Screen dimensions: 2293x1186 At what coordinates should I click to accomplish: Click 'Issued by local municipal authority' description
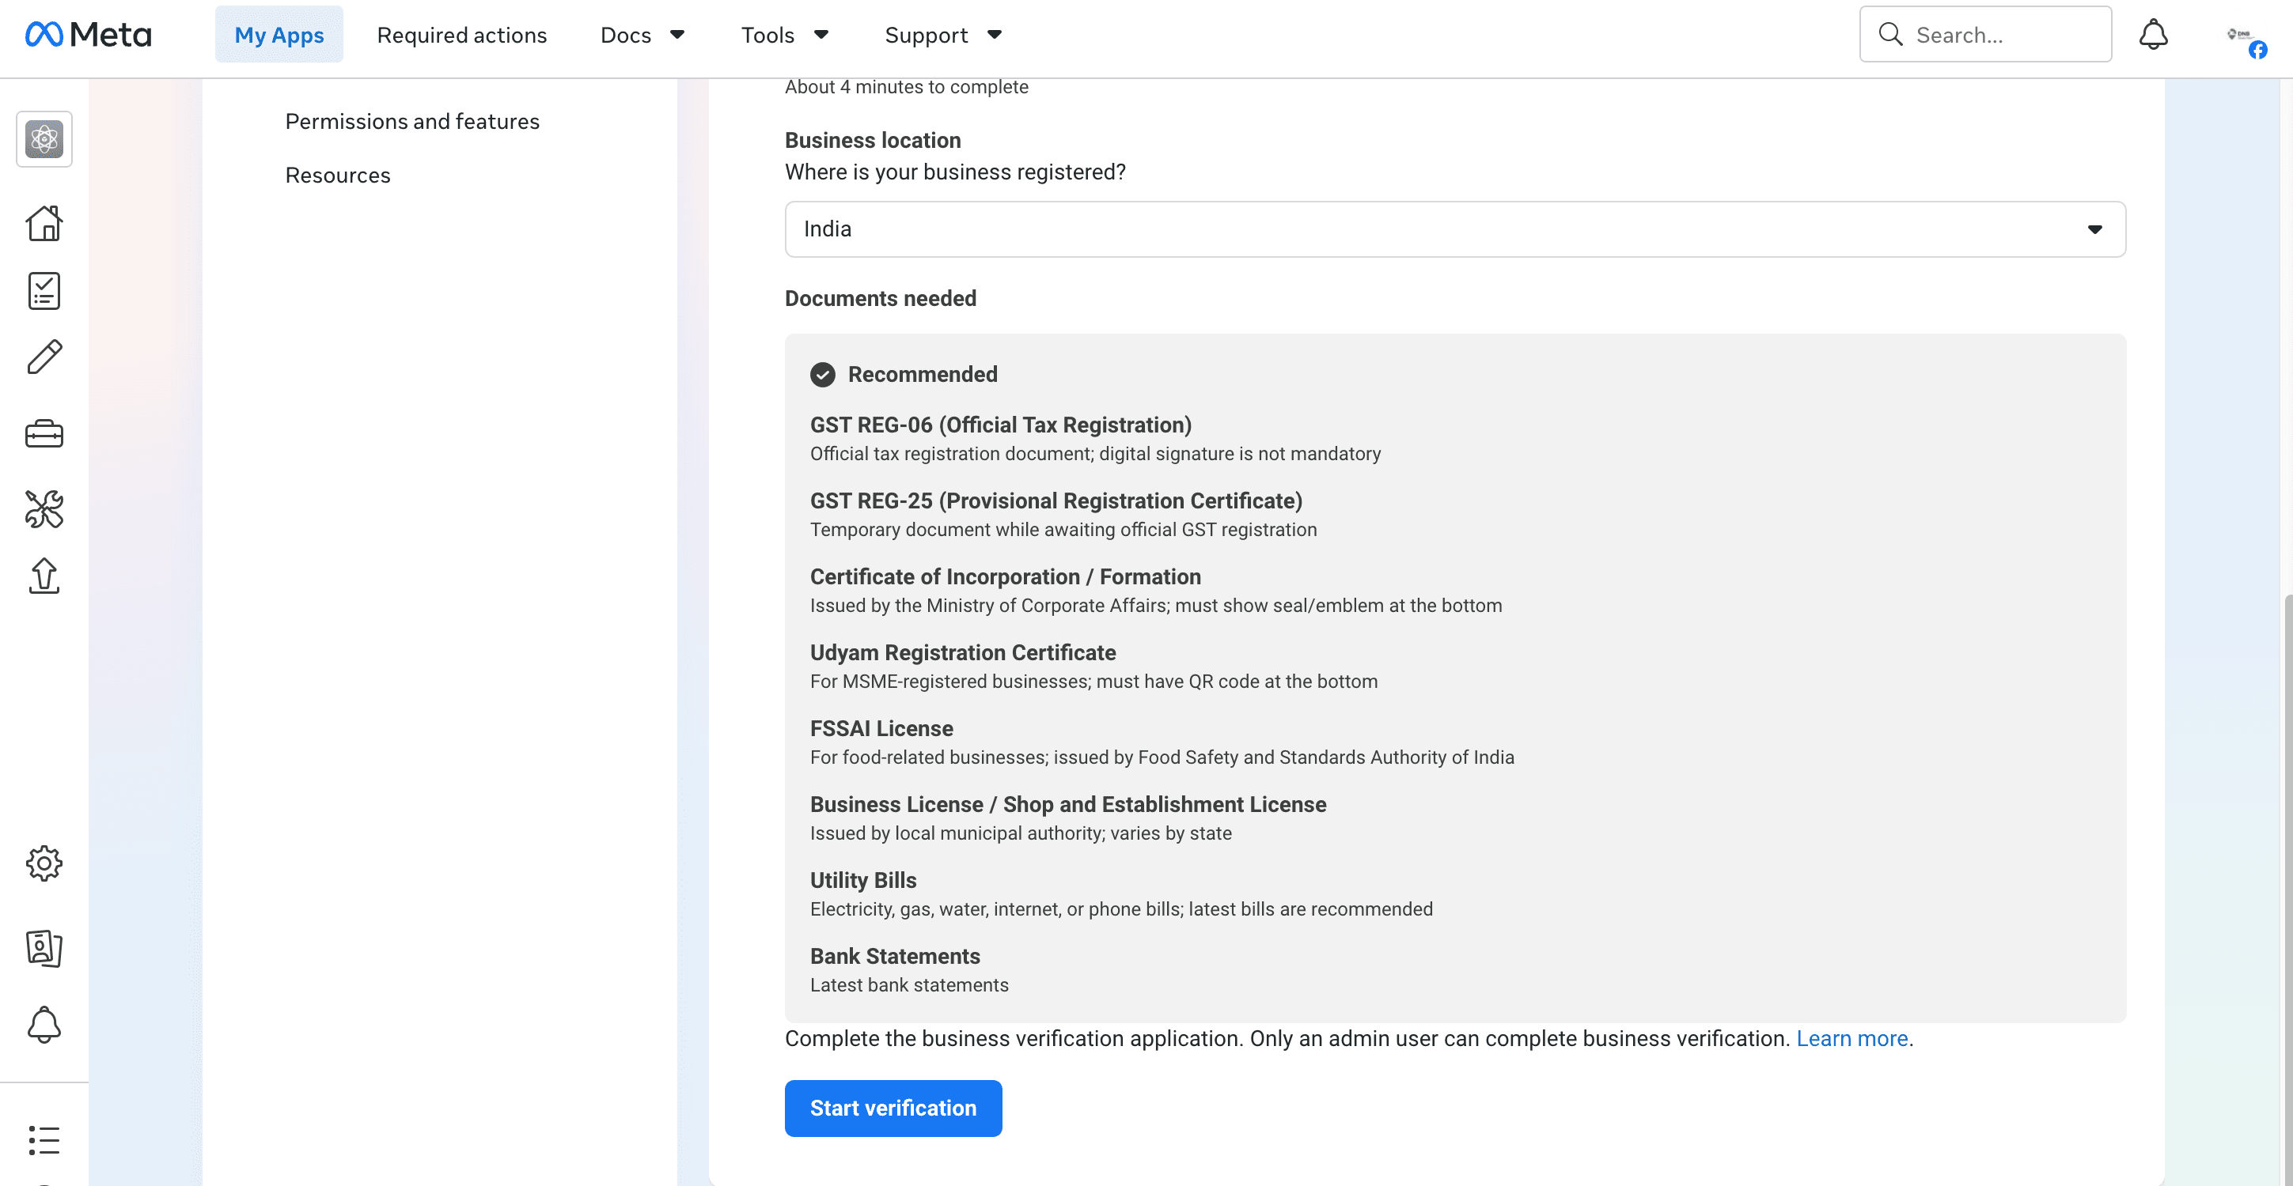(1021, 833)
